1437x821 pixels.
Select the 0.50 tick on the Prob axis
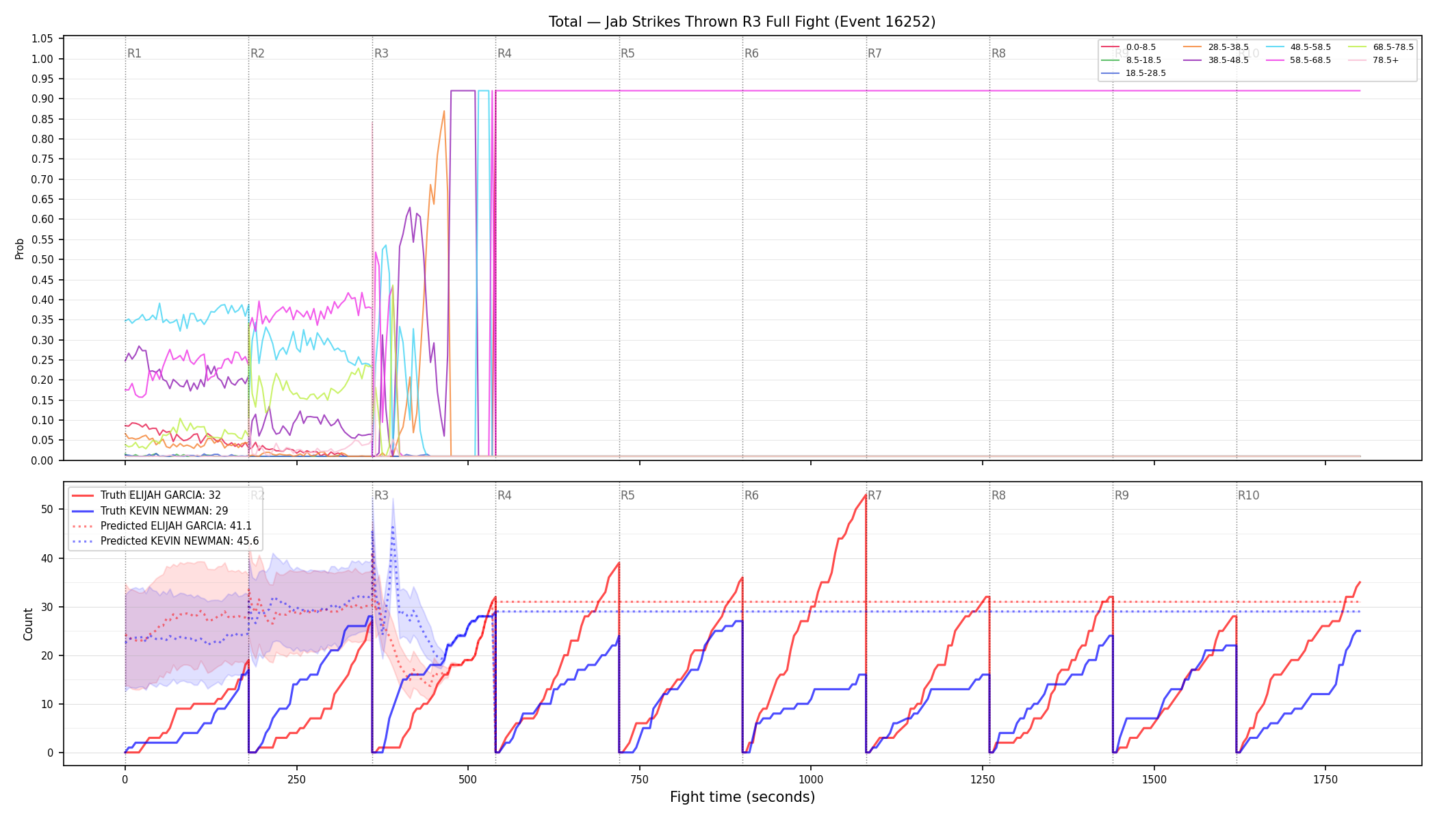coord(42,260)
